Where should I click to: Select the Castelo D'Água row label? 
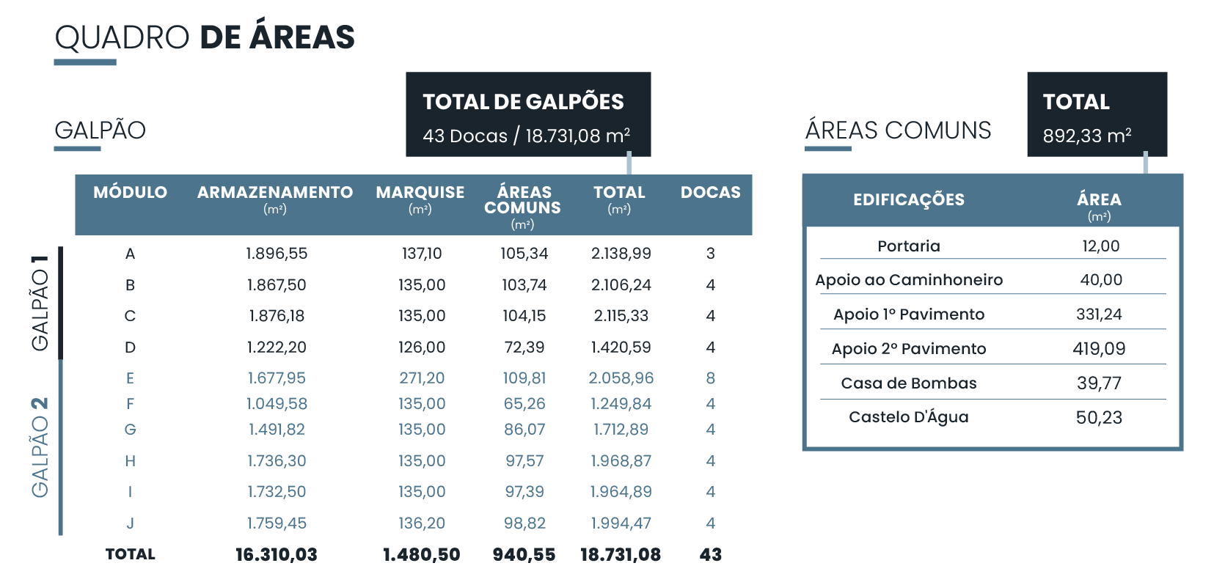(908, 417)
